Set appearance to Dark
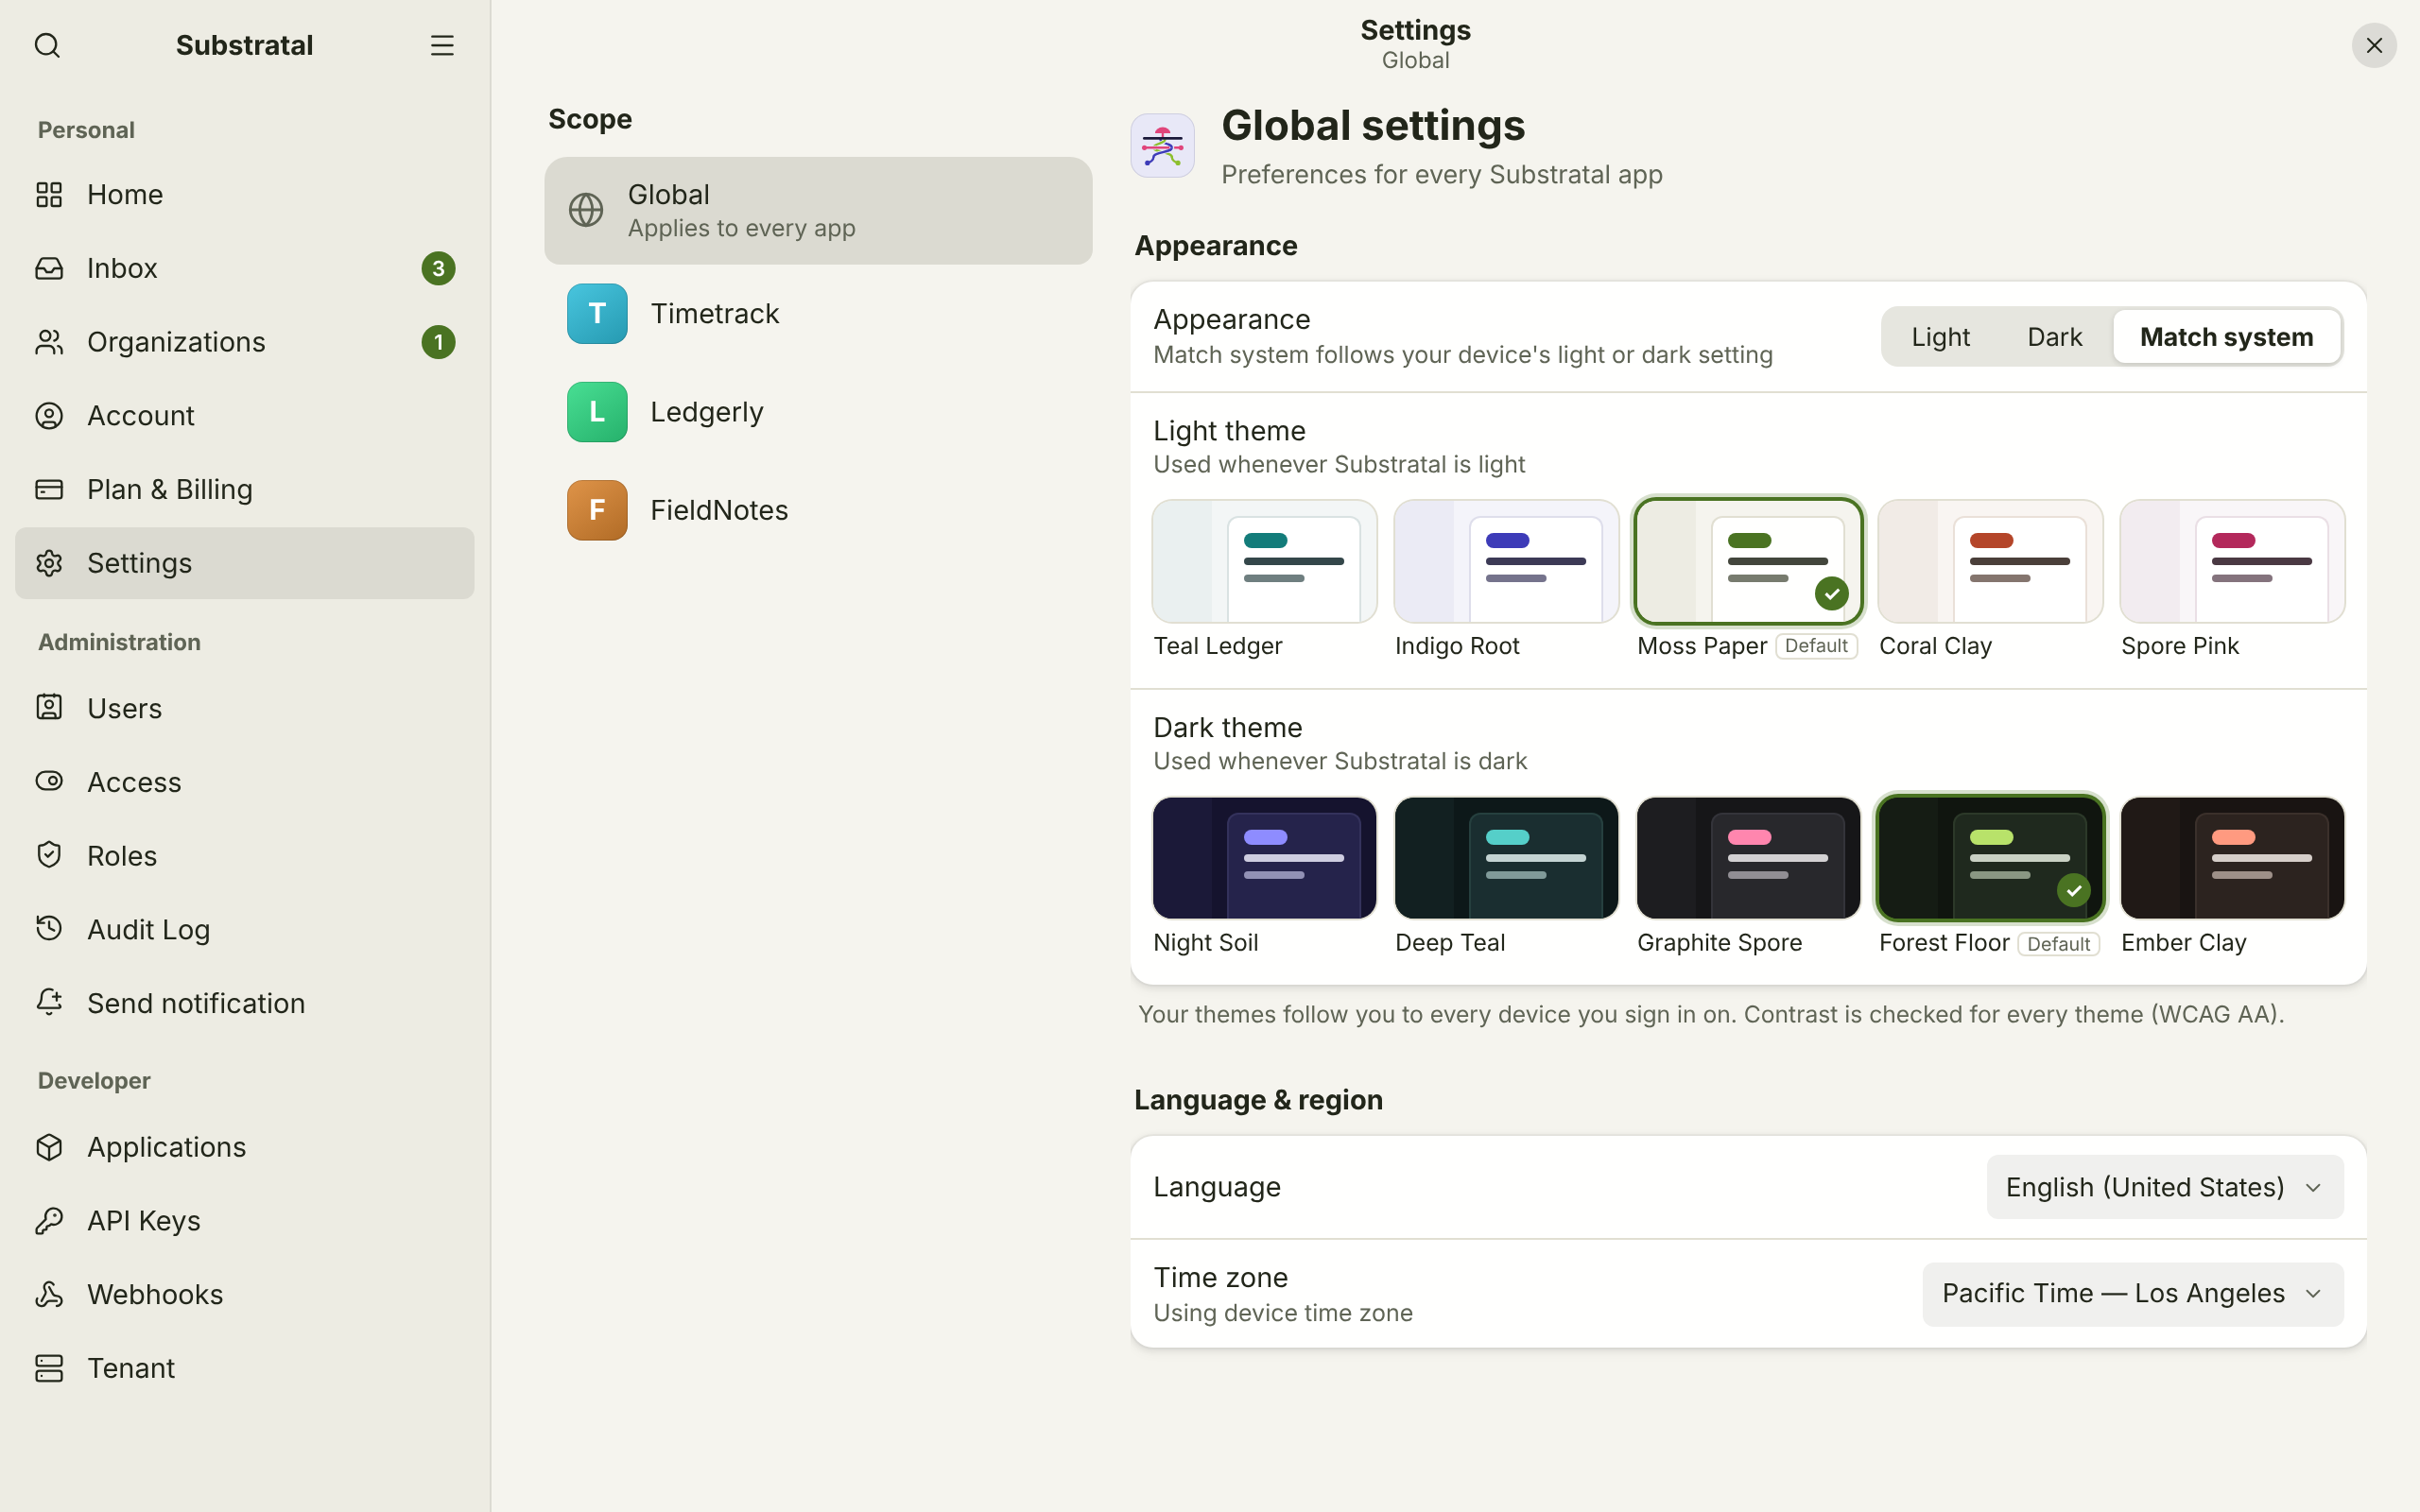 pos(2054,337)
